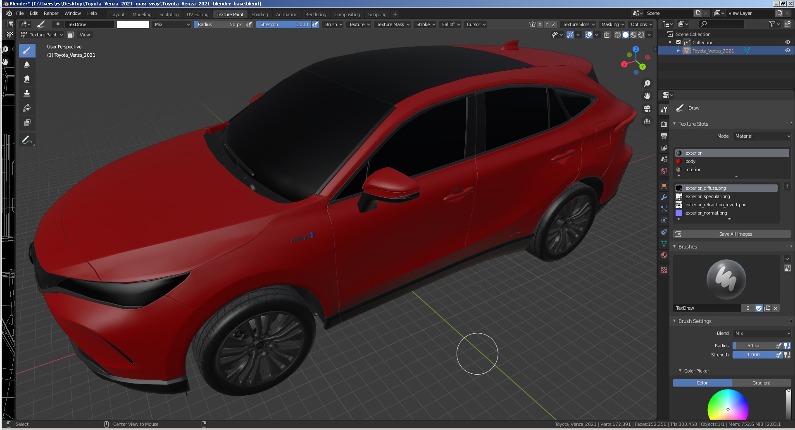Open the Texture Mask dropdown
Viewport: 795px width, 430px height.
coord(393,24)
